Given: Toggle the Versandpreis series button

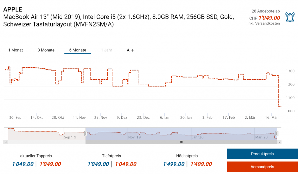Looking at the screenshot, I should 262,167.
